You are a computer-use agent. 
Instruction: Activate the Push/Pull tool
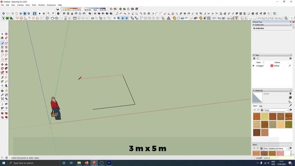(x=6, y=65)
